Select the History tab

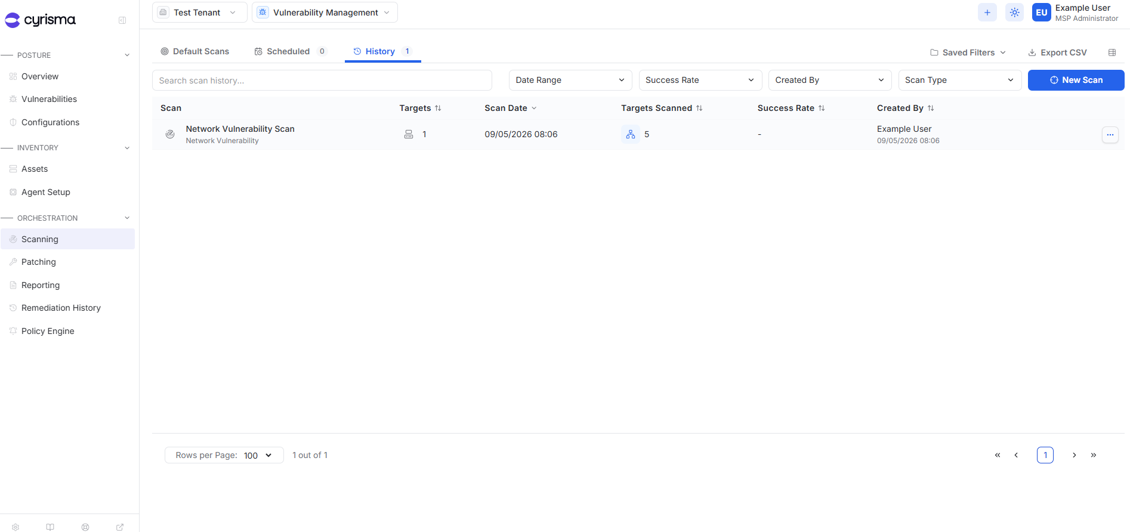click(382, 51)
